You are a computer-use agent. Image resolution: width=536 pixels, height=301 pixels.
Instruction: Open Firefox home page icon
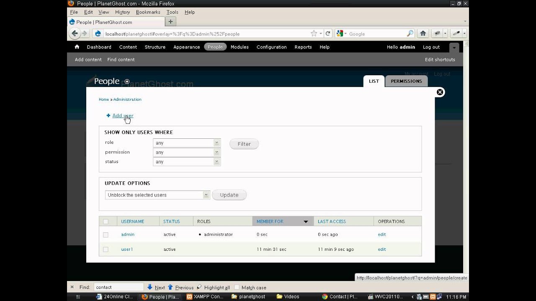[423, 33]
